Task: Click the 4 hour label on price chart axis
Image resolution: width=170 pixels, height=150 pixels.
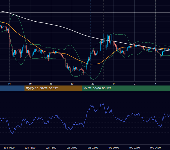Action: (155, 84)
